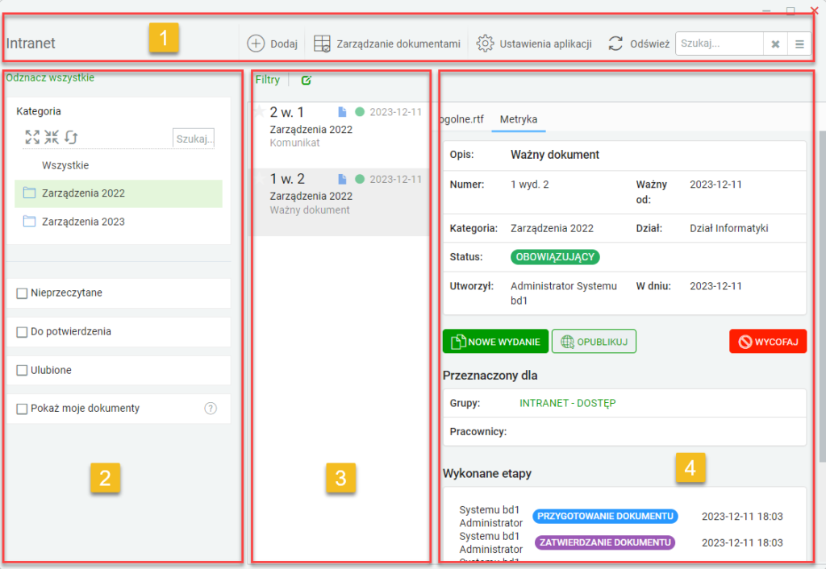The width and height of the screenshot is (826, 569).
Task: Click PRZYGOTOWANIE DOKUMENTU stage badge
Action: point(605,517)
